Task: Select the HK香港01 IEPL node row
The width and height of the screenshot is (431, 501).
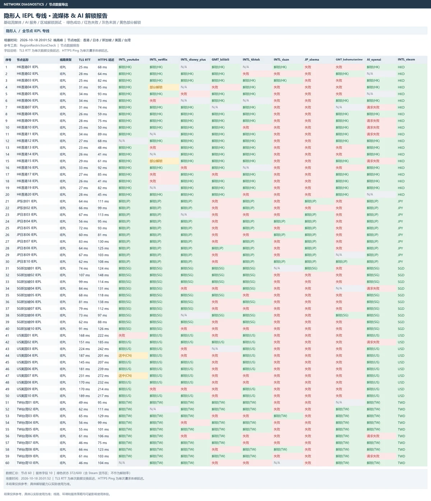Action: point(215,67)
